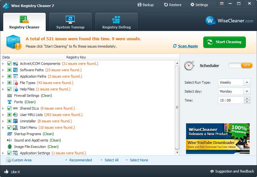The width and height of the screenshot is (257, 177).
Task: Click the Application Settings category icon
Action: 15,153
